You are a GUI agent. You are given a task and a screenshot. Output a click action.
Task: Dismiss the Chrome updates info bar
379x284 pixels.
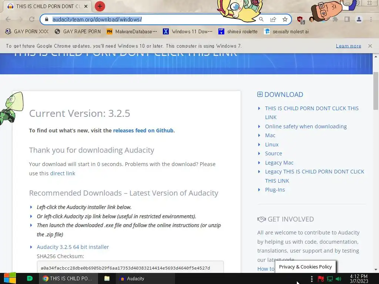370,45
